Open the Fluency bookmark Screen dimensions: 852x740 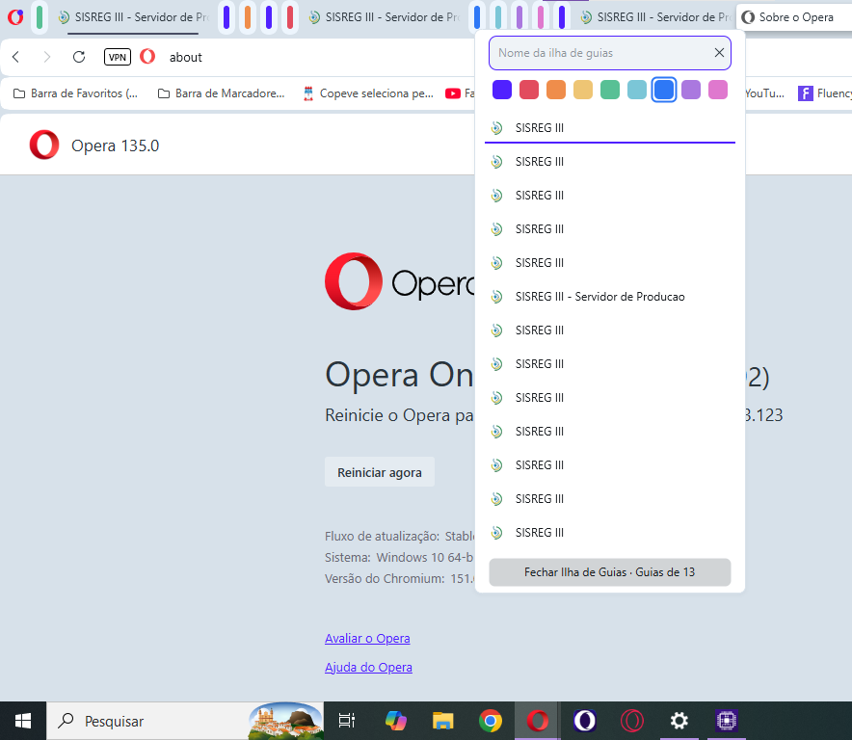[824, 93]
